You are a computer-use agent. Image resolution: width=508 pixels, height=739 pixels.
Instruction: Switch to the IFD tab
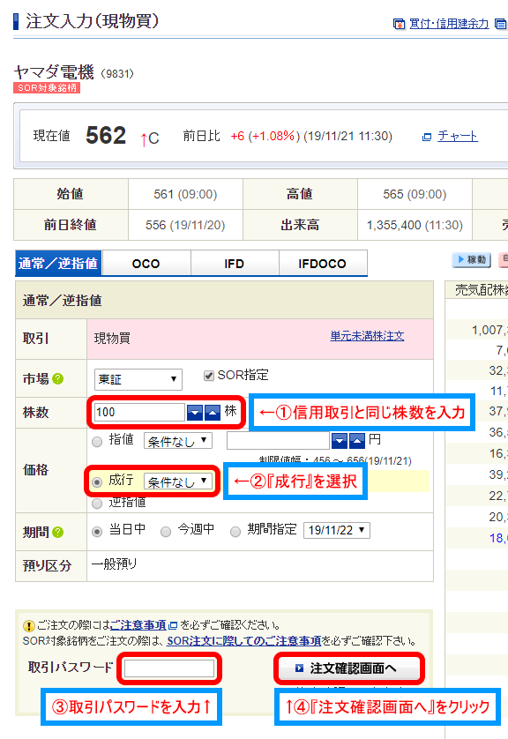click(235, 263)
